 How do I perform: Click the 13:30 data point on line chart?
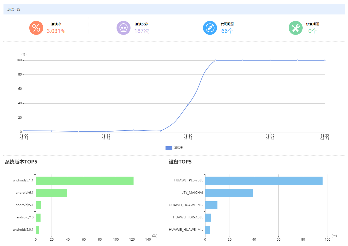[188, 105]
